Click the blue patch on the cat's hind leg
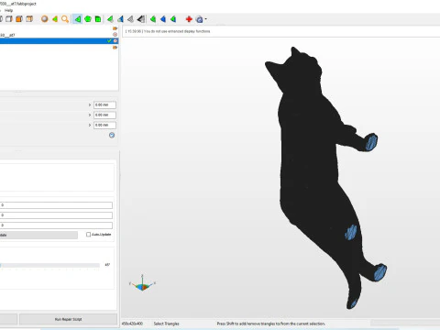 tap(351, 232)
